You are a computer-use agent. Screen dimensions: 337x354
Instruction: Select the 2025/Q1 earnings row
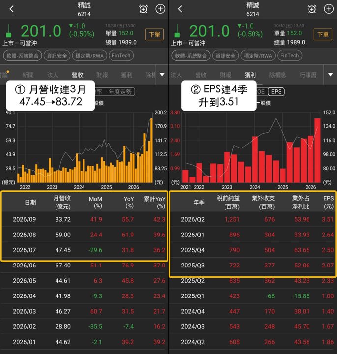tap(253, 296)
